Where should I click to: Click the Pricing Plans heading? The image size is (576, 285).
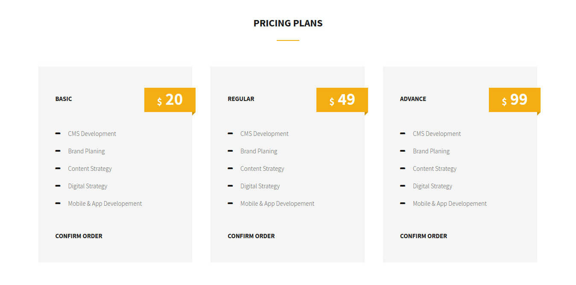coord(288,23)
